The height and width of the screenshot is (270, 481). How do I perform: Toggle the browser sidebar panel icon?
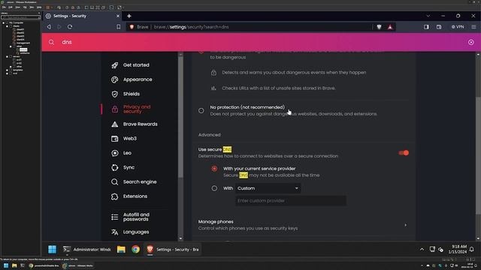(426, 27)
